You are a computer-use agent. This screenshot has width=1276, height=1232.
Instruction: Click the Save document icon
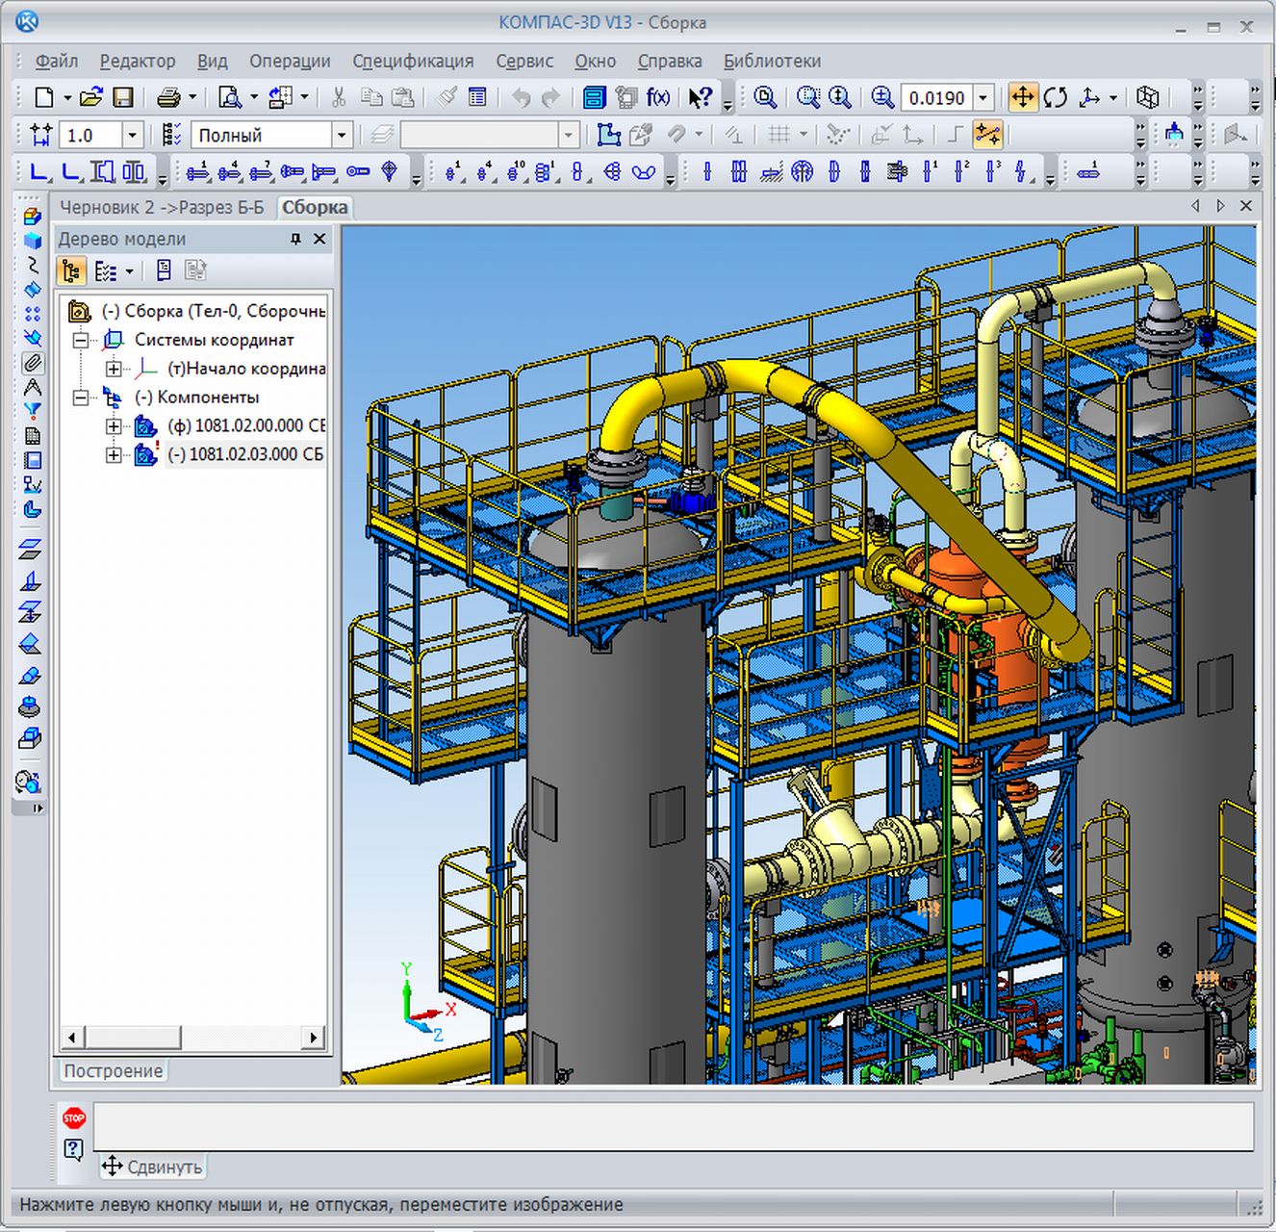(x=122, y=97)
